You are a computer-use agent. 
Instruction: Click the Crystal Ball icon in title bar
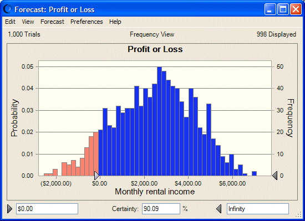(8, 9)
